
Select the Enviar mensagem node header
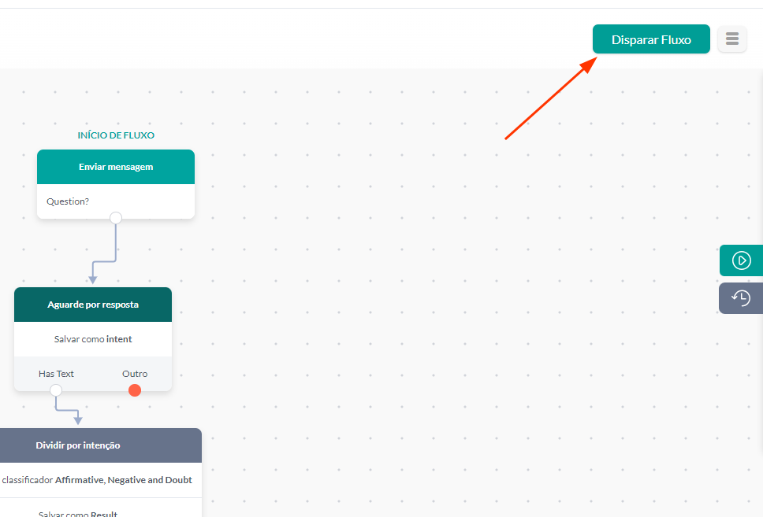pyautogui.click(x=116, y=167)
